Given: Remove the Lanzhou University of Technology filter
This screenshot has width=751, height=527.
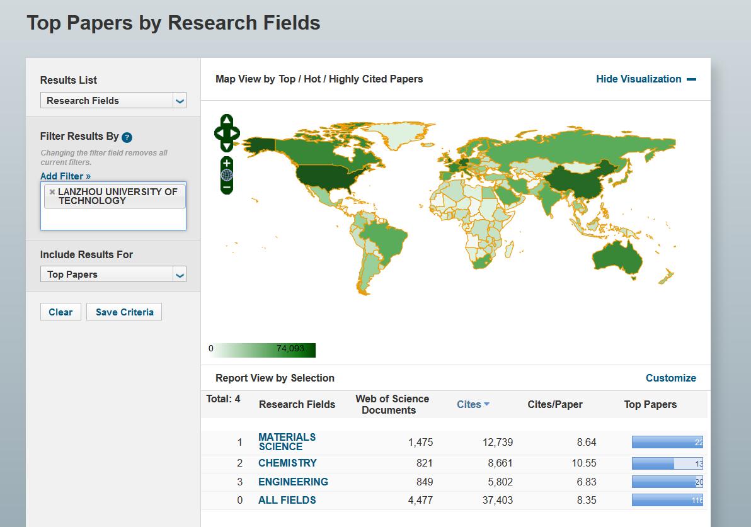Looking at the screenshot, I should (x=52, y=192).
